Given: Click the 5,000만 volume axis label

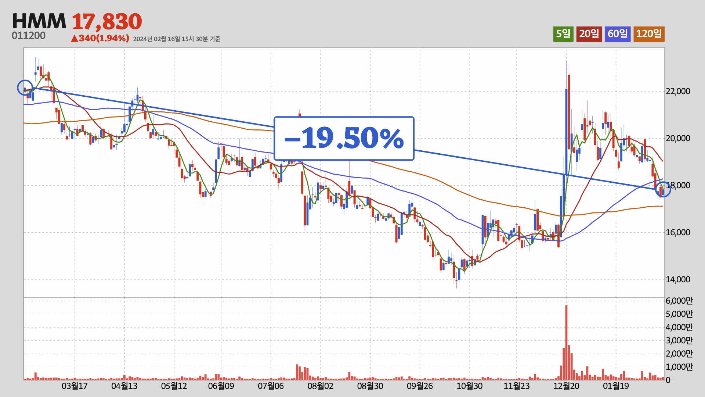Looking at the screenshot, I should pyautogui.click(x=679, y=314).
